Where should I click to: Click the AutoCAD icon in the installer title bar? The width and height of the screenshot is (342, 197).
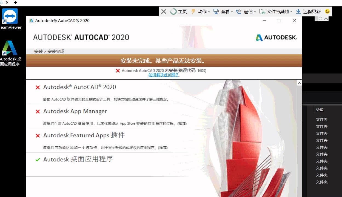point(31,21)
